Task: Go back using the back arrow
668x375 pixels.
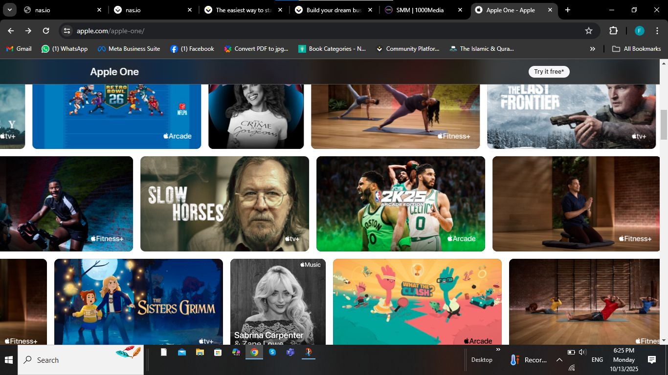Action: [x=11, y=31]
